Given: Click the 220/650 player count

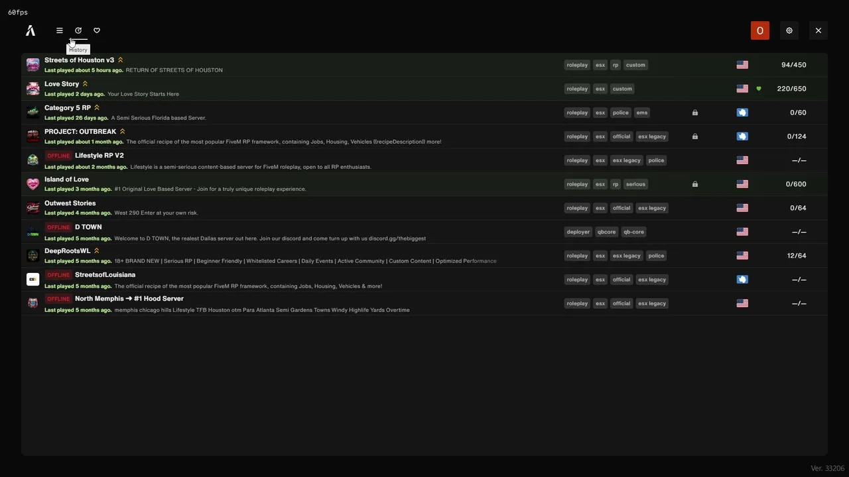Looking at the screenshot, I should (792, 89).
